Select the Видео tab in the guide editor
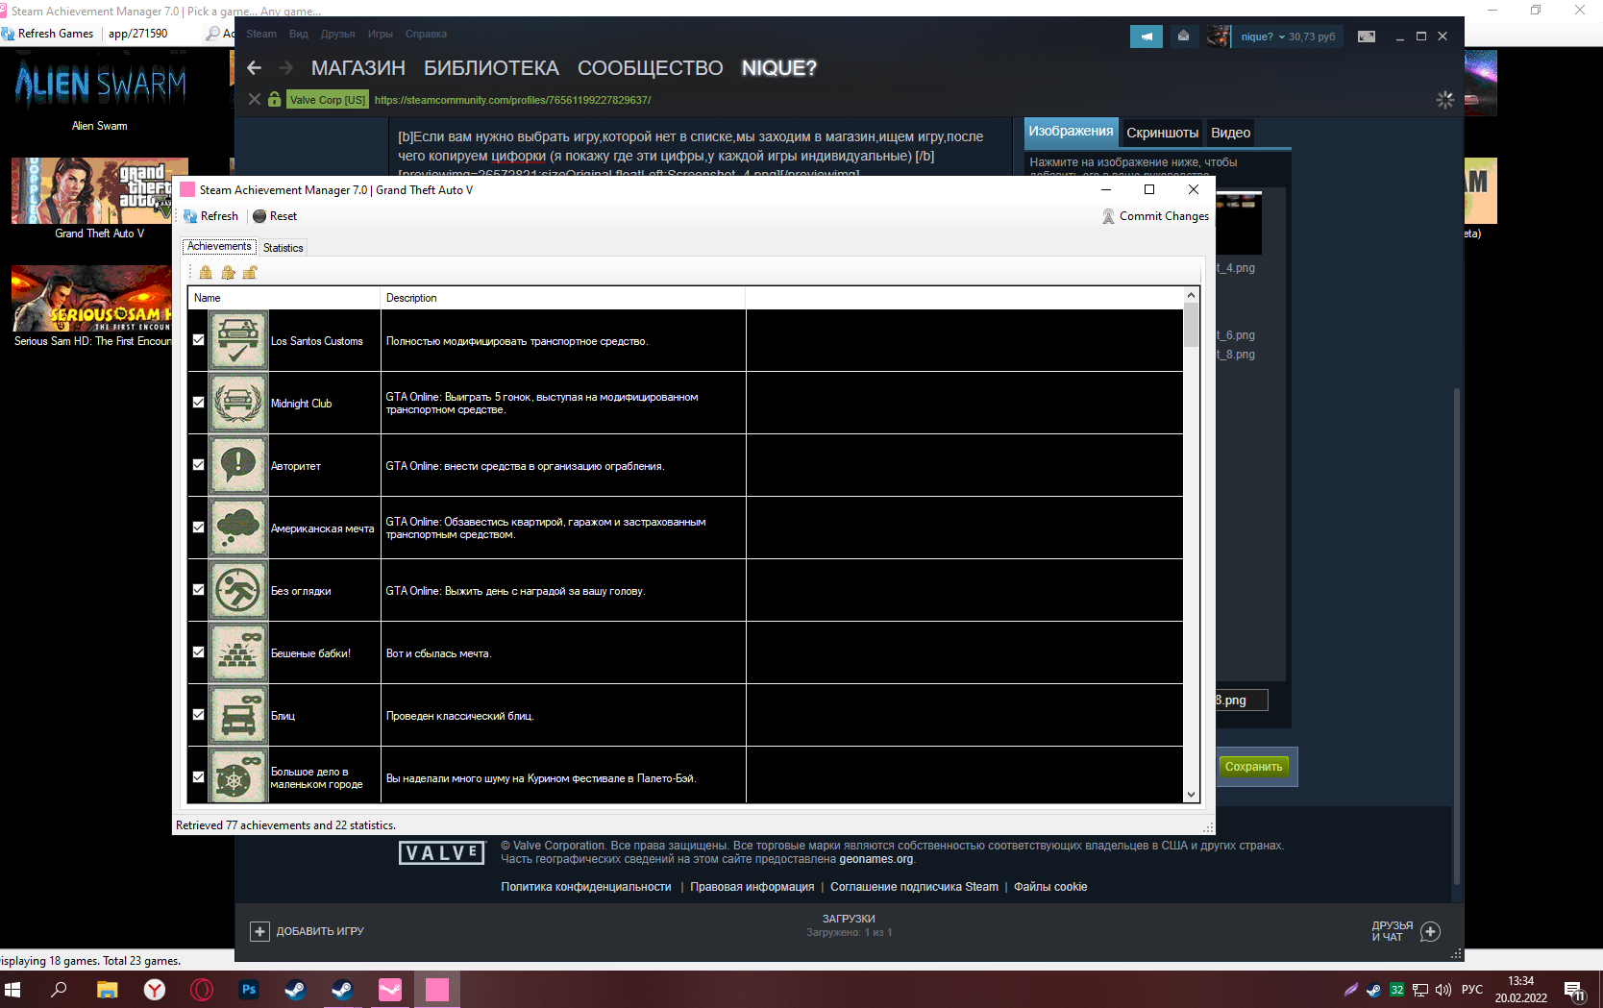Viewport: 1603px width, 1008px height. point(1231,133)
